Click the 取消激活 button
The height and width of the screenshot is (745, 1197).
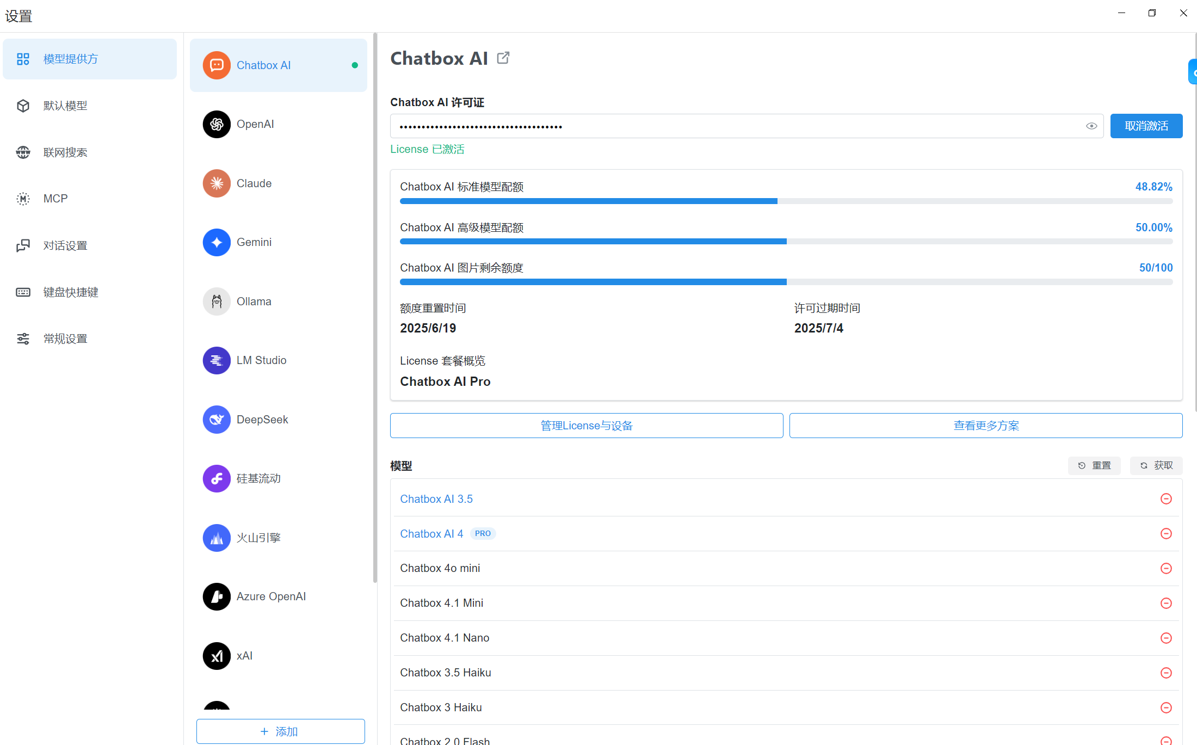(x=1146, y=126)
